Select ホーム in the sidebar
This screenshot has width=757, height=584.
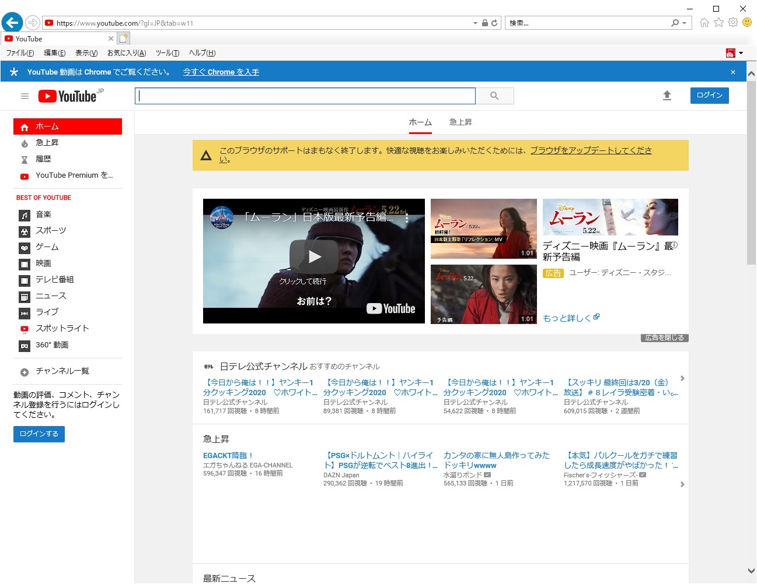[68, 126]
